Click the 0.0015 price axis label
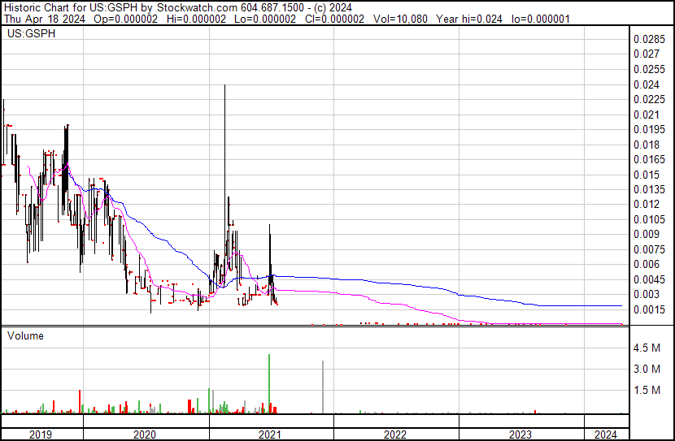 click(x=649, y=310)
